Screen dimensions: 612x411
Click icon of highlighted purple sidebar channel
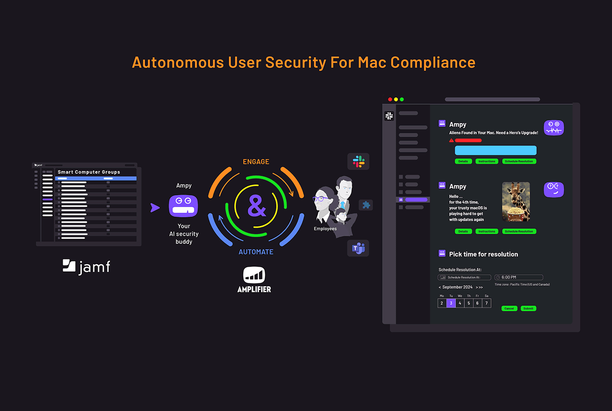point(401,199)
